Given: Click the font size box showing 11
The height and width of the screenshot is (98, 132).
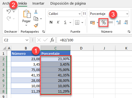Looking at the screenshot, I should click(x=84, y=14).
